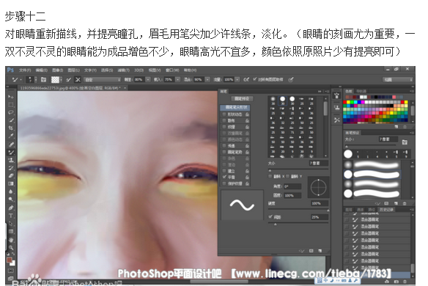Select the Pen tool

pyautogui.click(x=11, y=208)
